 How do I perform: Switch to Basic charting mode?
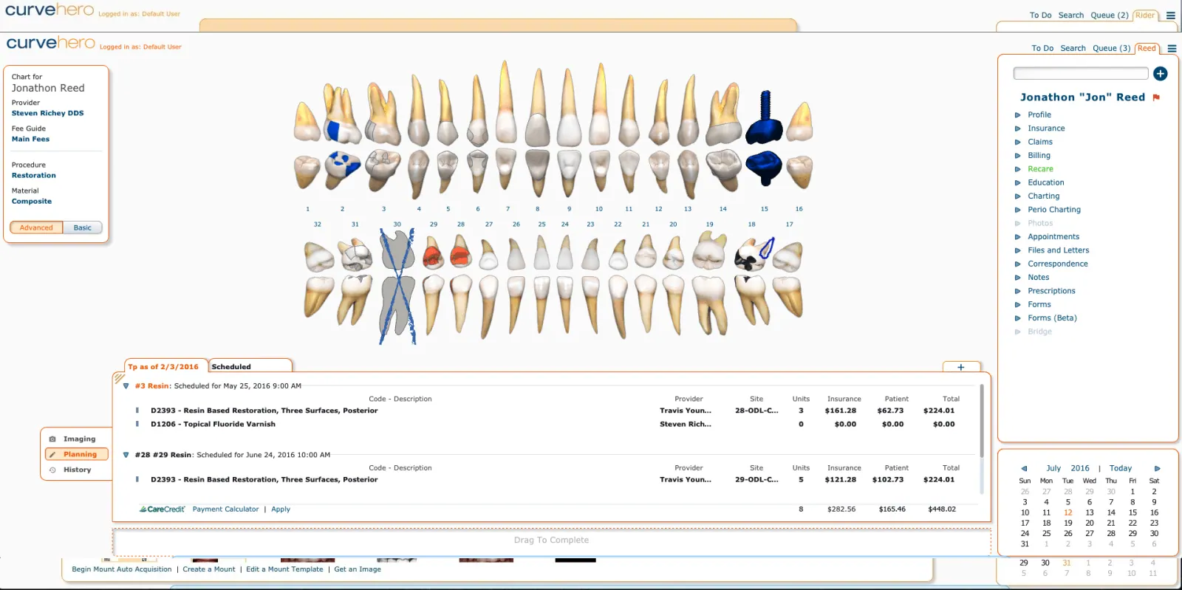tap(82, 227)
